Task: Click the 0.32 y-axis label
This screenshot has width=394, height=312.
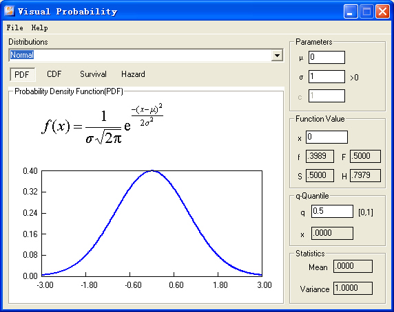Action: (x=30, y=192)
